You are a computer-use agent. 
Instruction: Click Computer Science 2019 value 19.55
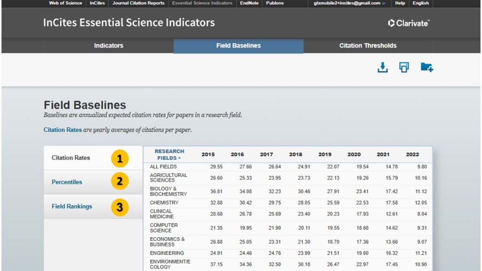pos(333,228)
